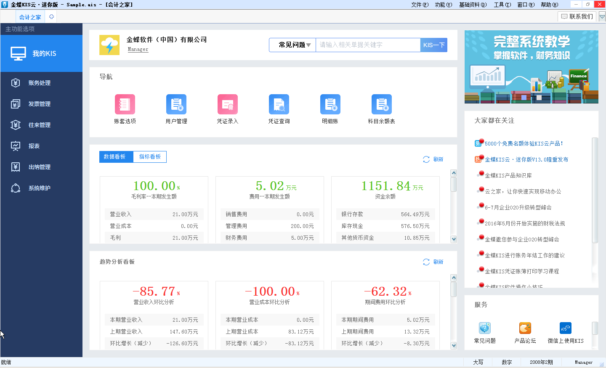Open the 凭证查询 navigation icon

coord(279,104)
